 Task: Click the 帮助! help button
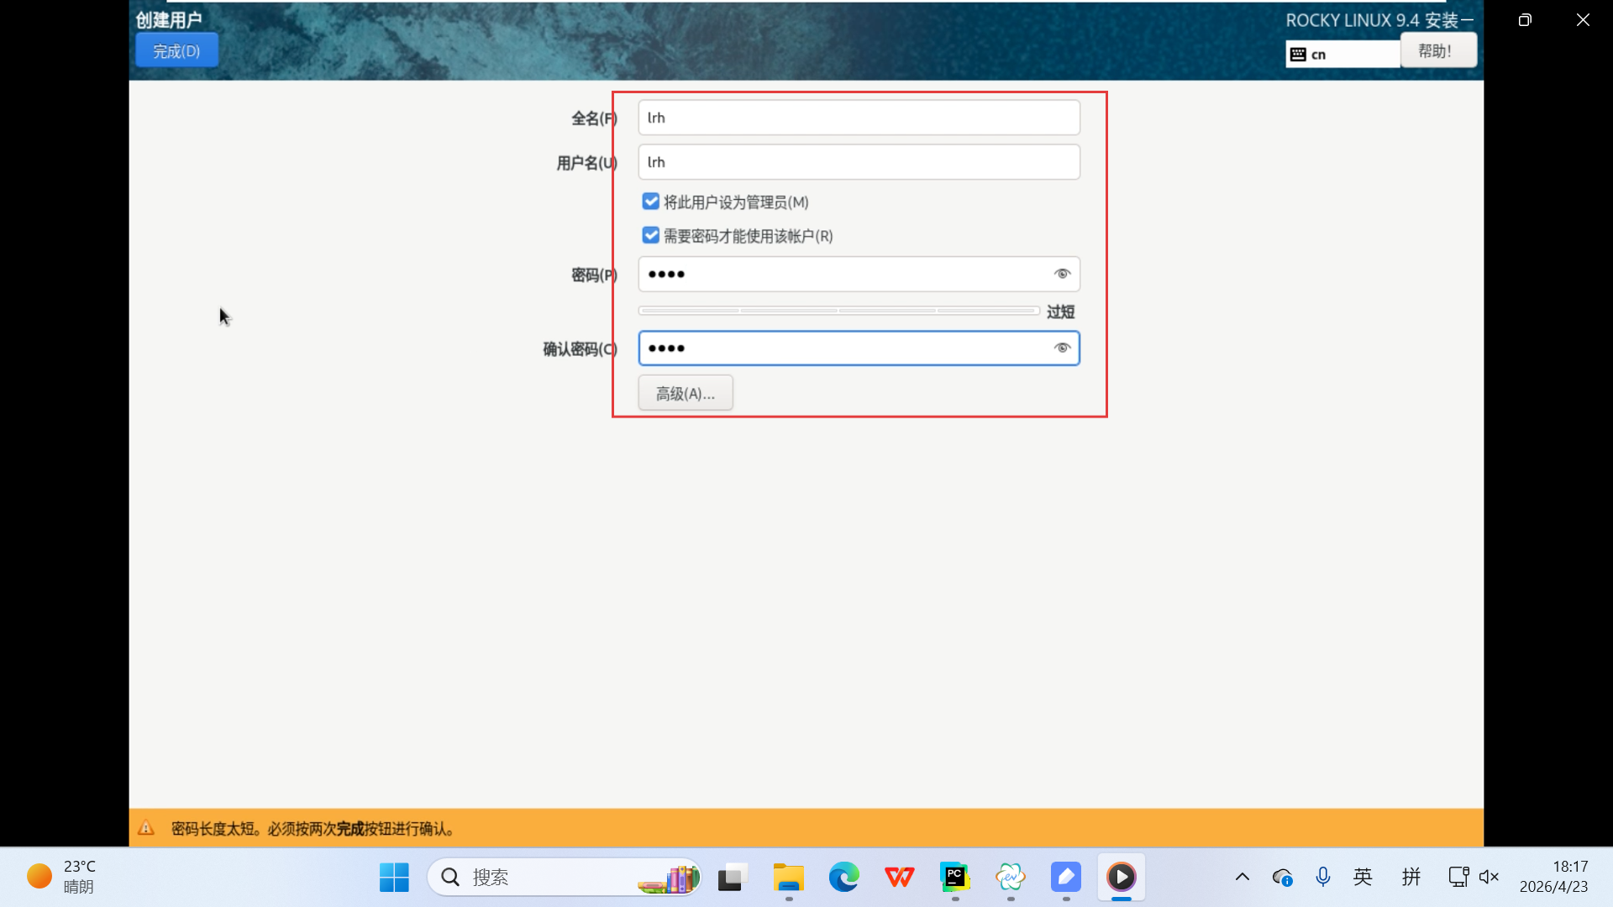1437,51
